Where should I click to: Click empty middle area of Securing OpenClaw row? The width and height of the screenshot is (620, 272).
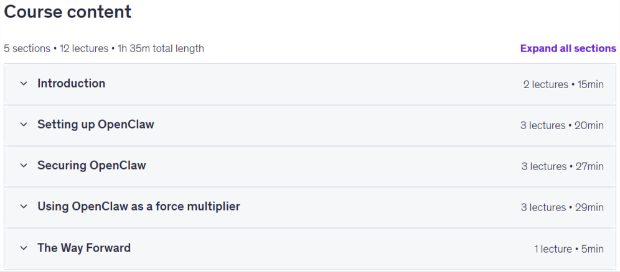(332, 166)
